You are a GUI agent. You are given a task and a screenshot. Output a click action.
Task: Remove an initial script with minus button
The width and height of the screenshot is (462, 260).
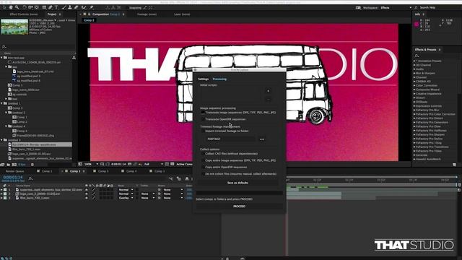tap(268, 100)
